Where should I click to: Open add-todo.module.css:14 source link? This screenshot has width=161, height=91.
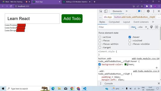(x=145, y=59)
